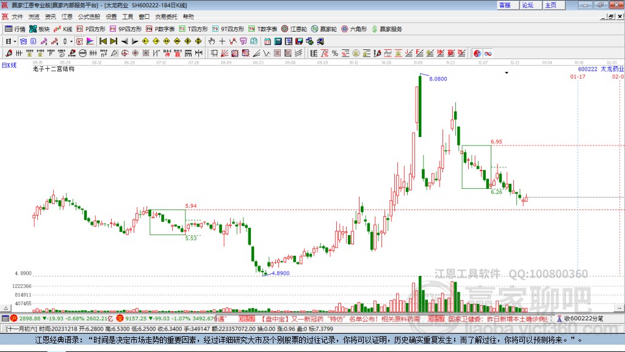Select the red fan lines tool
Image resolution: width=625 pixels, height=352 pixels.
tap(225, 53)
